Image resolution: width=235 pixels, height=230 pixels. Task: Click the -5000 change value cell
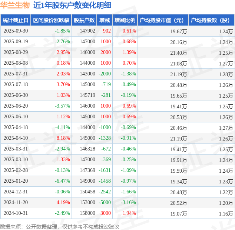(x=105, y=203)
